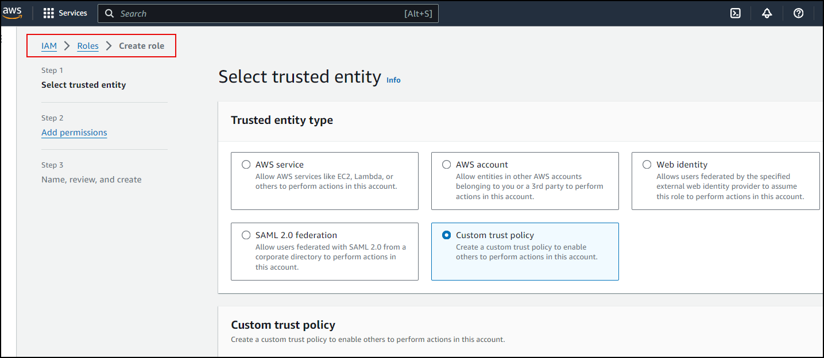Select the Custom trust policy radio button

click(x=447, y=235)
